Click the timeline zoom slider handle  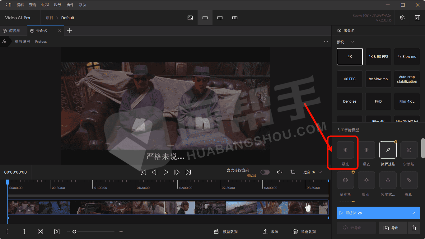74,232
